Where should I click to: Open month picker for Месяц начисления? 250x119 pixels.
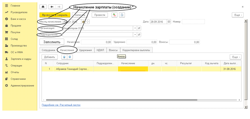(83, 22)
